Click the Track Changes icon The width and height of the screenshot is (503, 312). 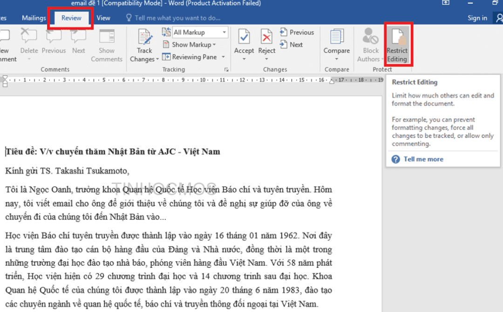pos(145,37)
